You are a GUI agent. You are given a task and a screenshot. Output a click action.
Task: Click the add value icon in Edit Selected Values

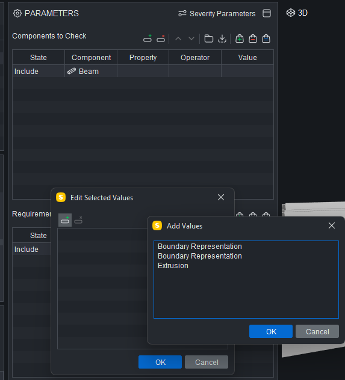point(65,220)
